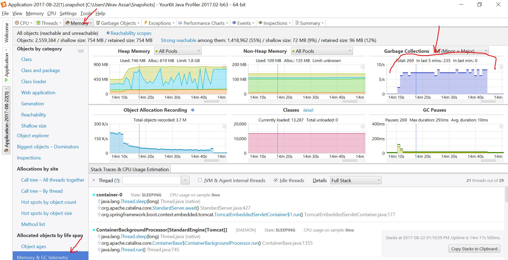Open the Class and package view
Screen dimensions: 508x260
[40, 70]
